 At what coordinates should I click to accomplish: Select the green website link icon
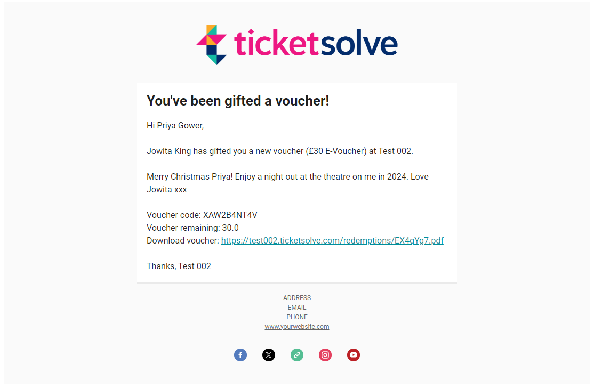click(x=296, y=354)
